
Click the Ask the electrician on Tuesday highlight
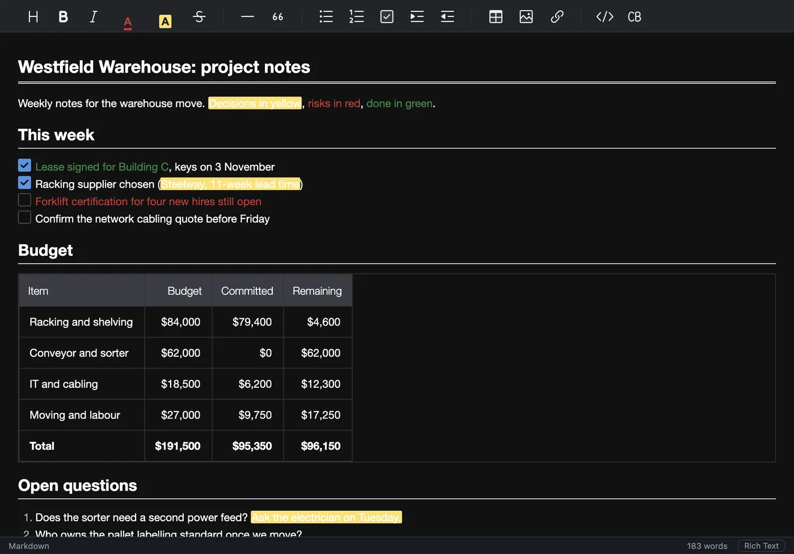(326, 517)
